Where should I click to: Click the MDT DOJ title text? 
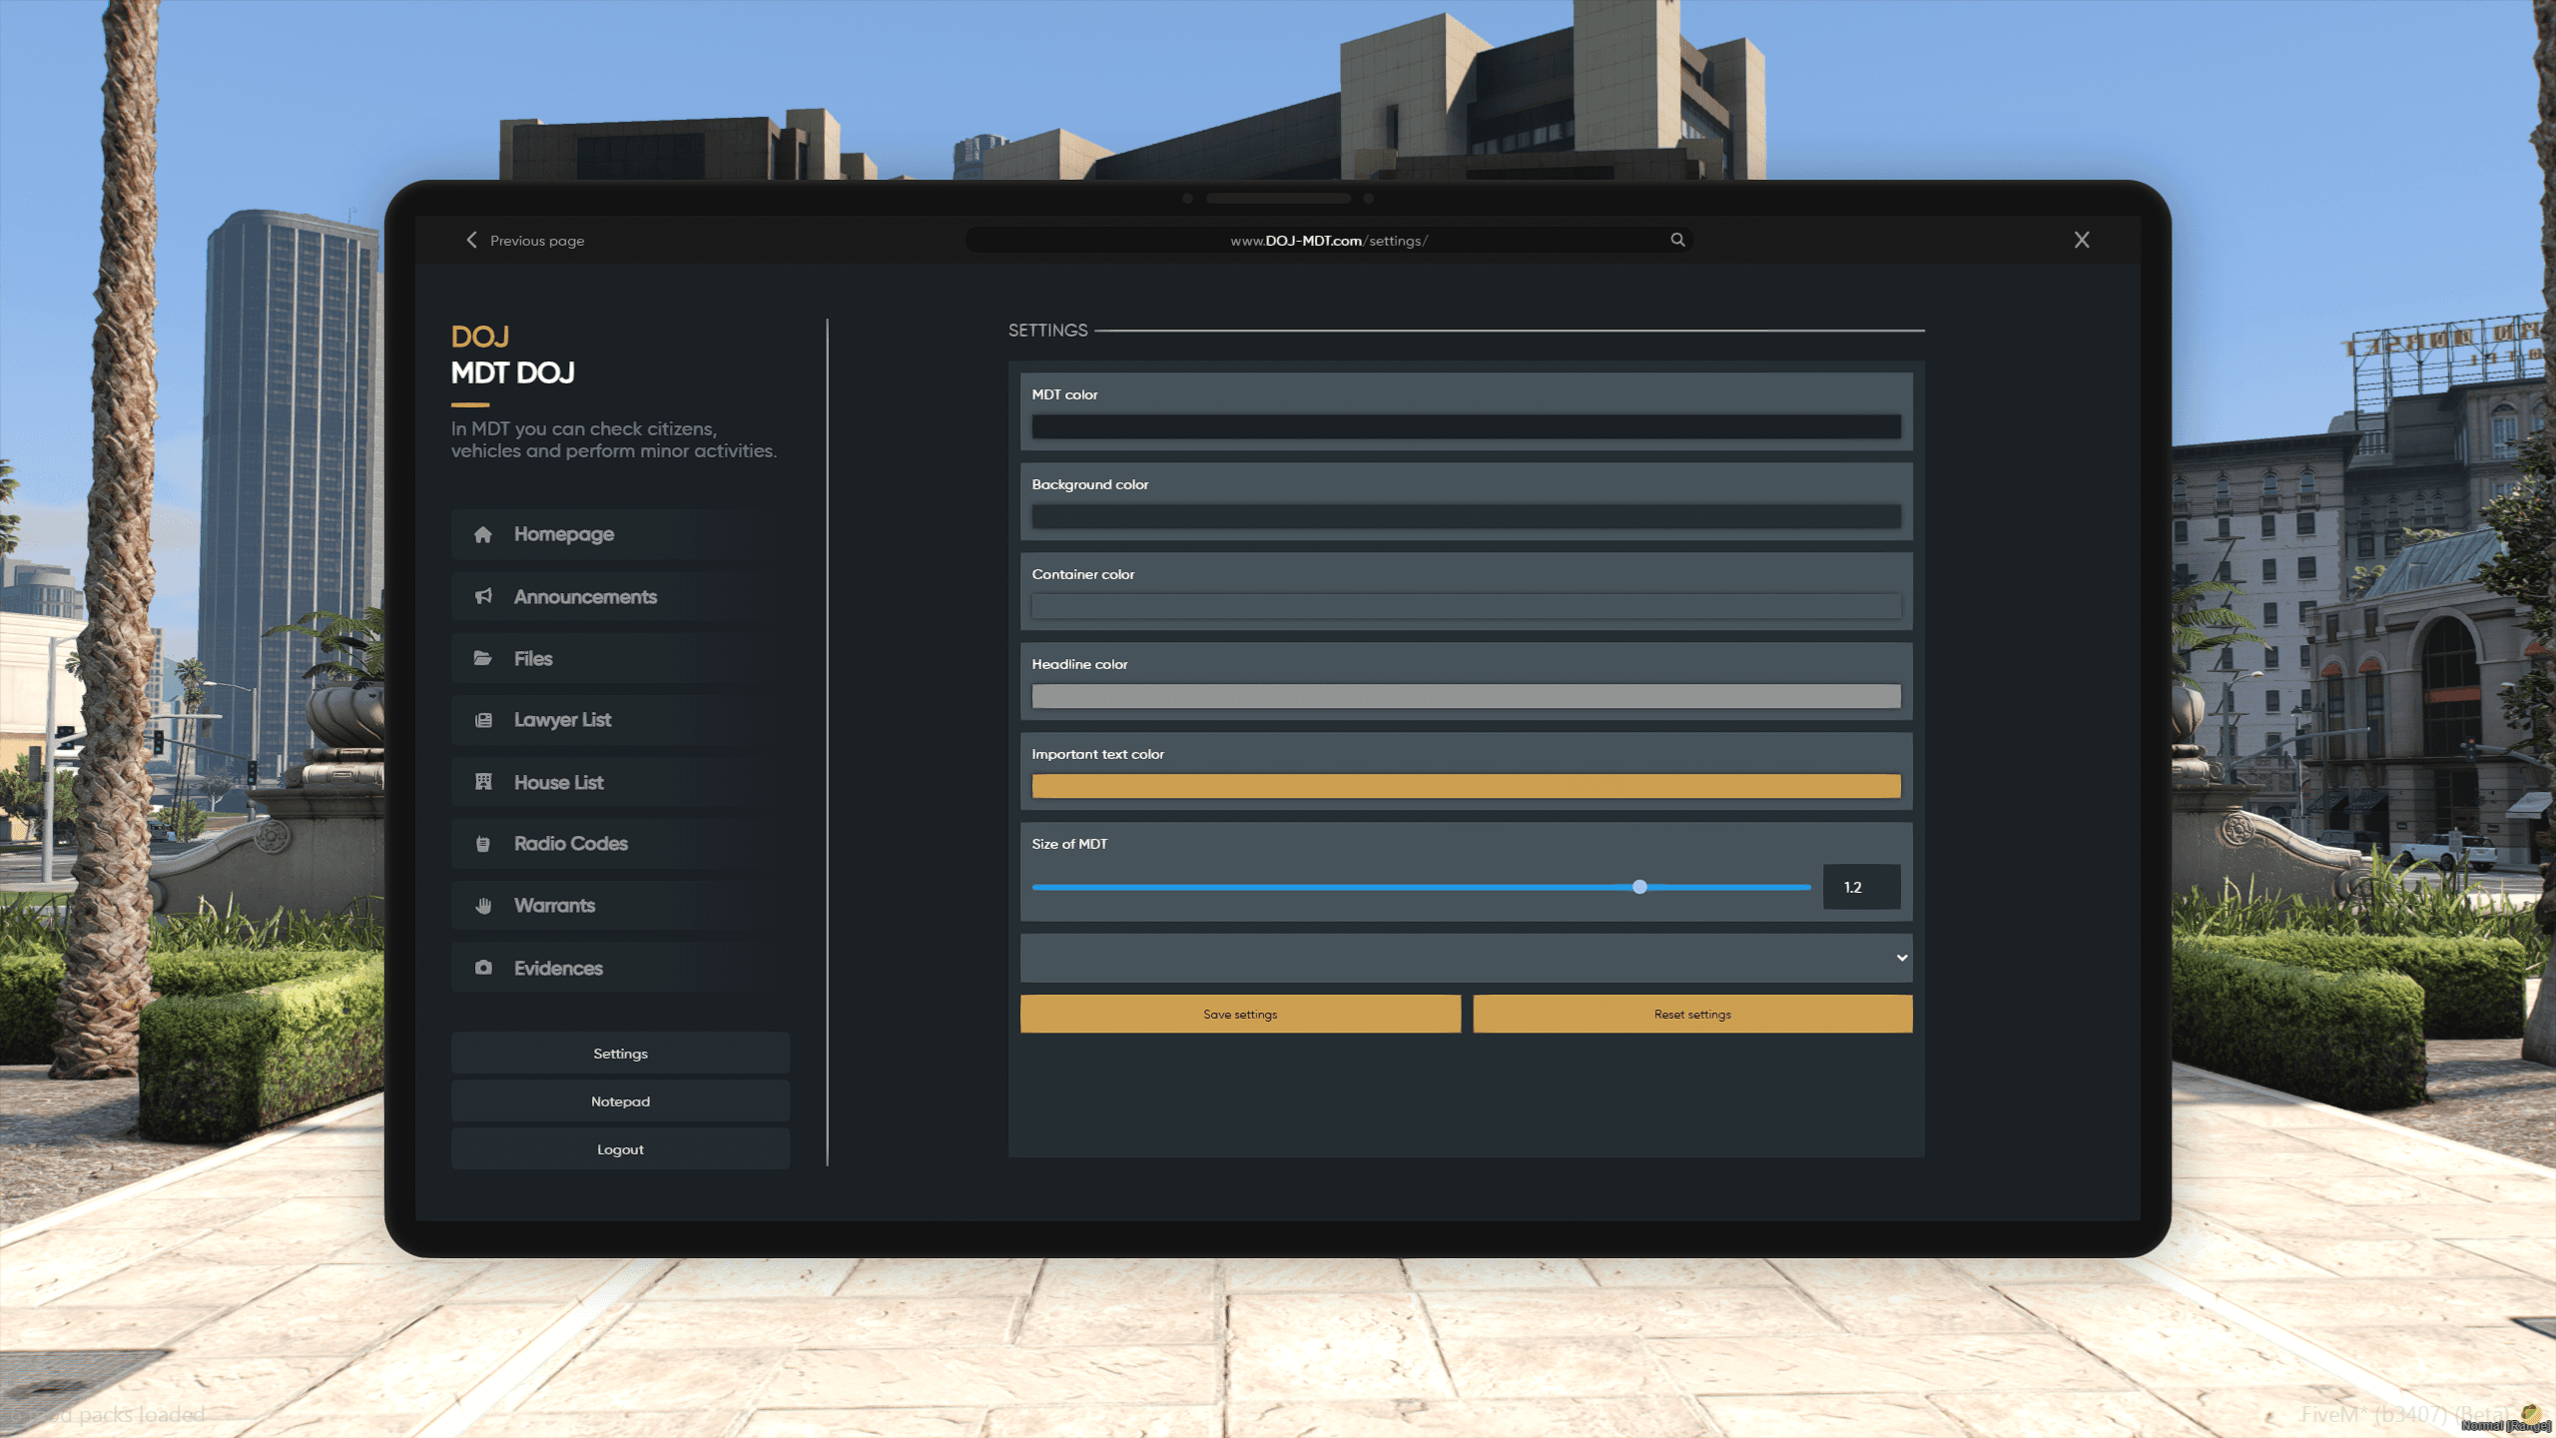[512, 372]
